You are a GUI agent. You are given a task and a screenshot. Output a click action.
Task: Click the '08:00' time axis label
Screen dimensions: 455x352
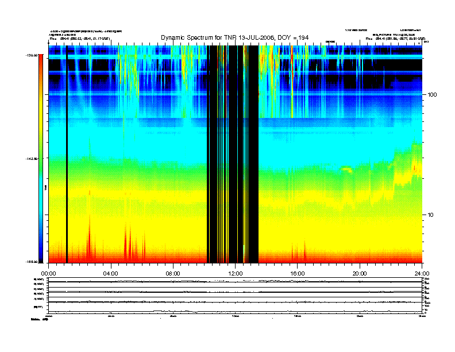[x=173, y=274]
